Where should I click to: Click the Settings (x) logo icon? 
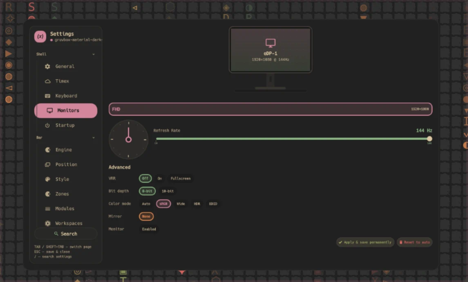click(40, 36)
